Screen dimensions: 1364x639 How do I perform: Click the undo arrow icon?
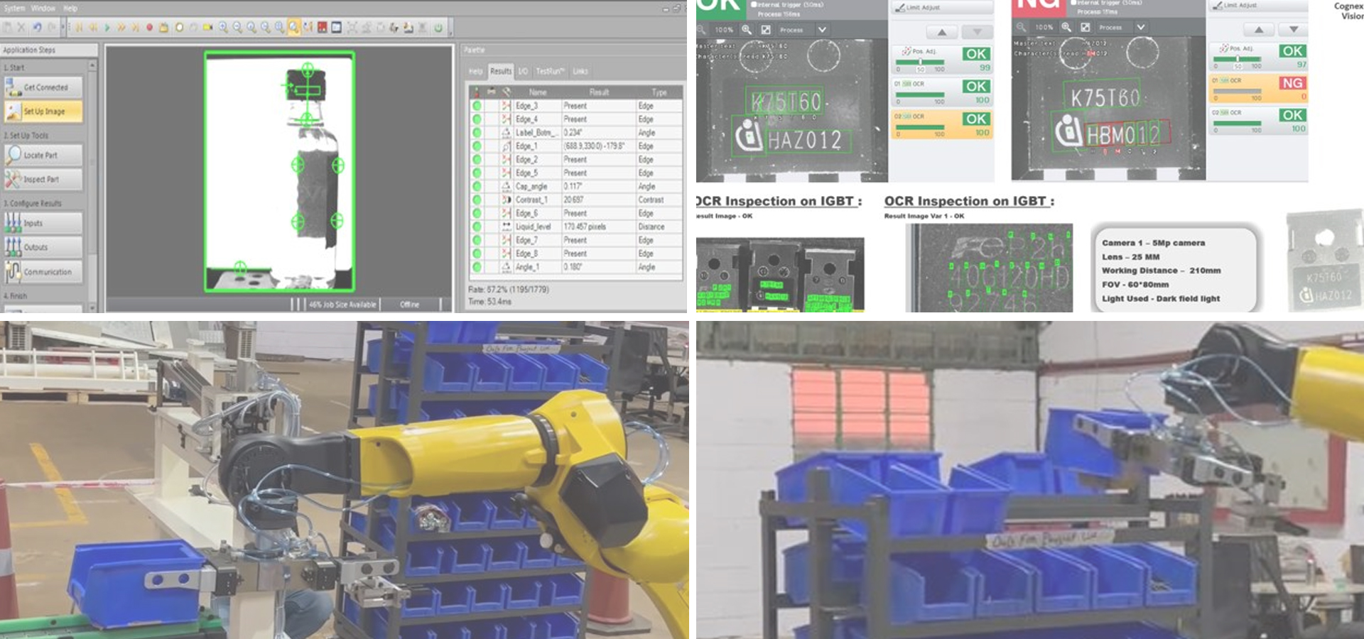[x=36, y=28]
